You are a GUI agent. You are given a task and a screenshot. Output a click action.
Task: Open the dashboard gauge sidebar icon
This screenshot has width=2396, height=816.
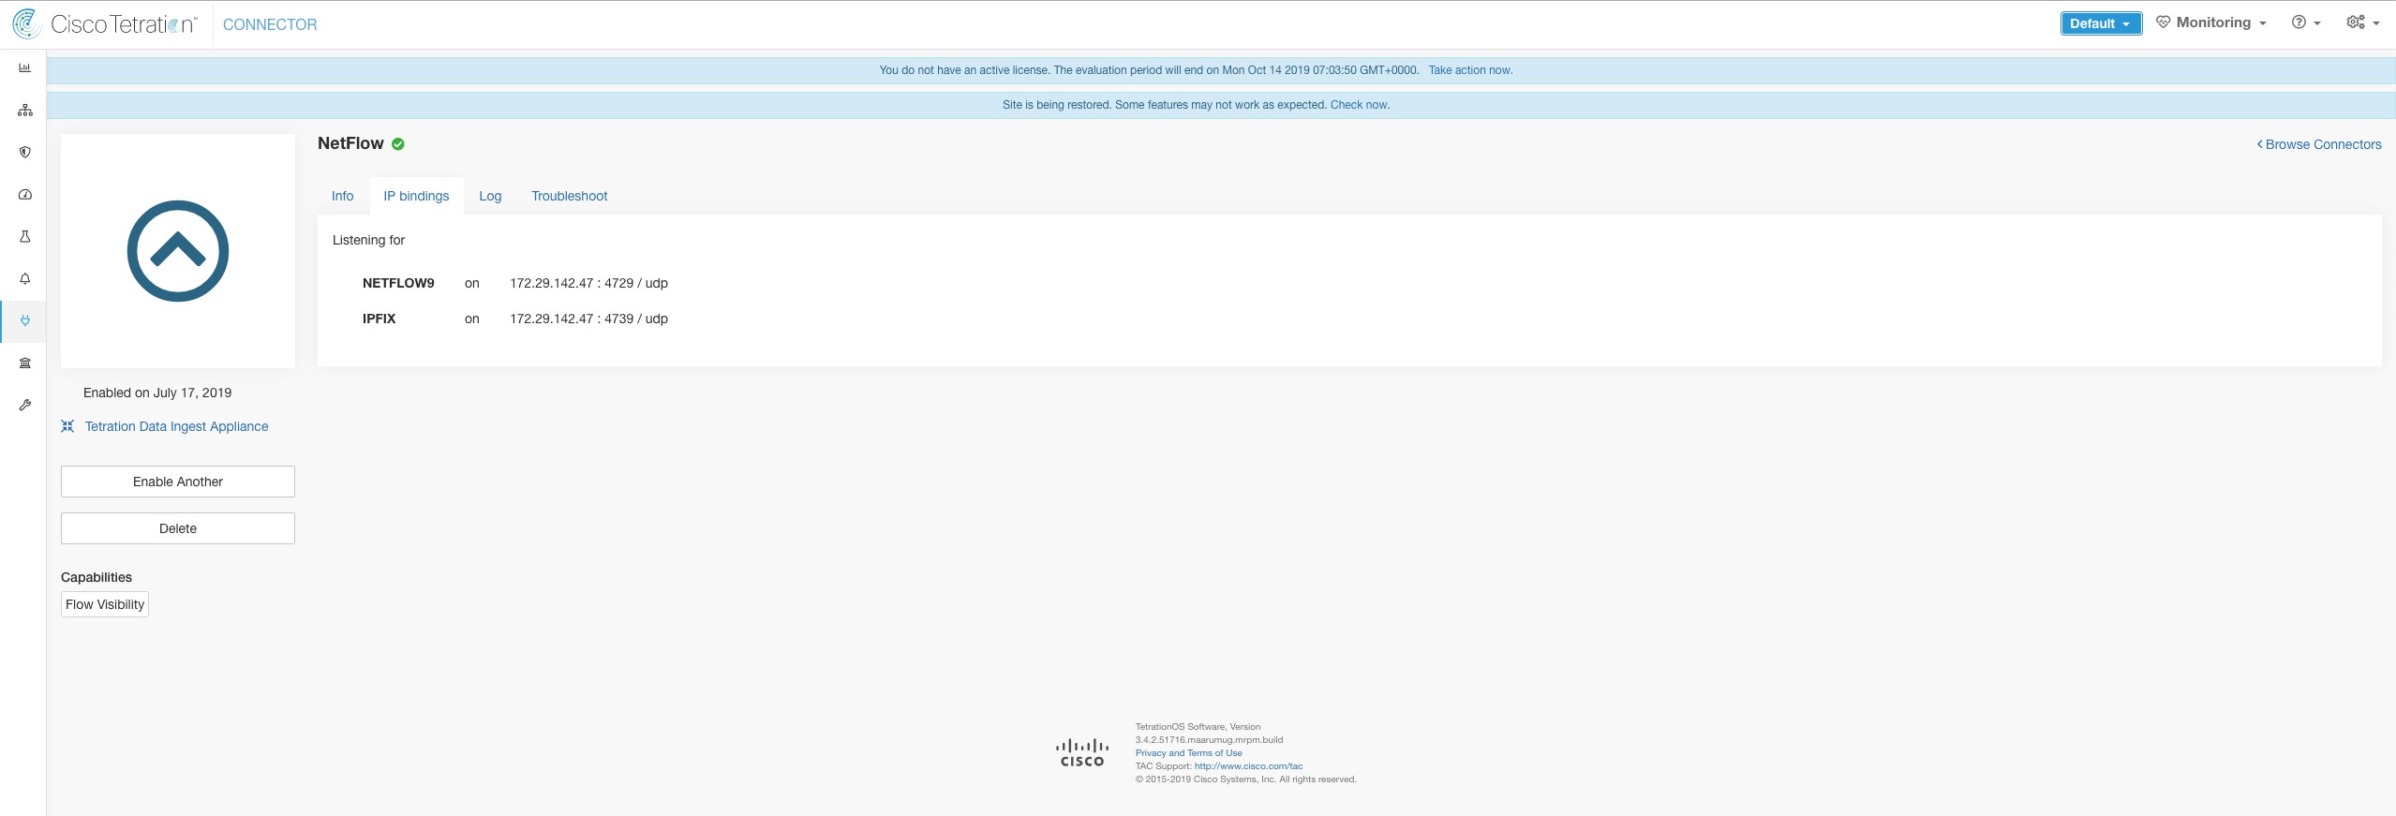click(x=25, y=194)
